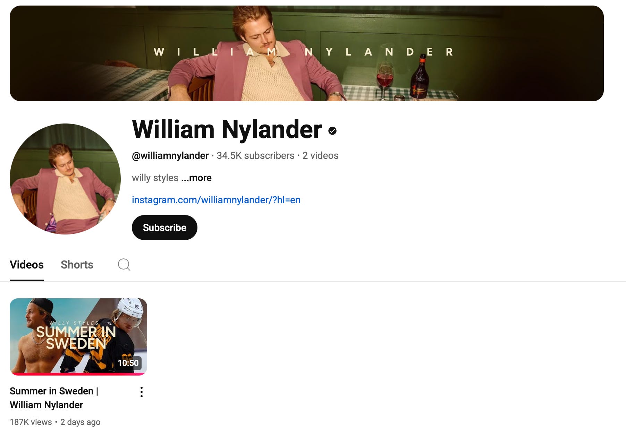Click the William Nylander channel banner image
The image size is (626, 435).
[307, 53]
